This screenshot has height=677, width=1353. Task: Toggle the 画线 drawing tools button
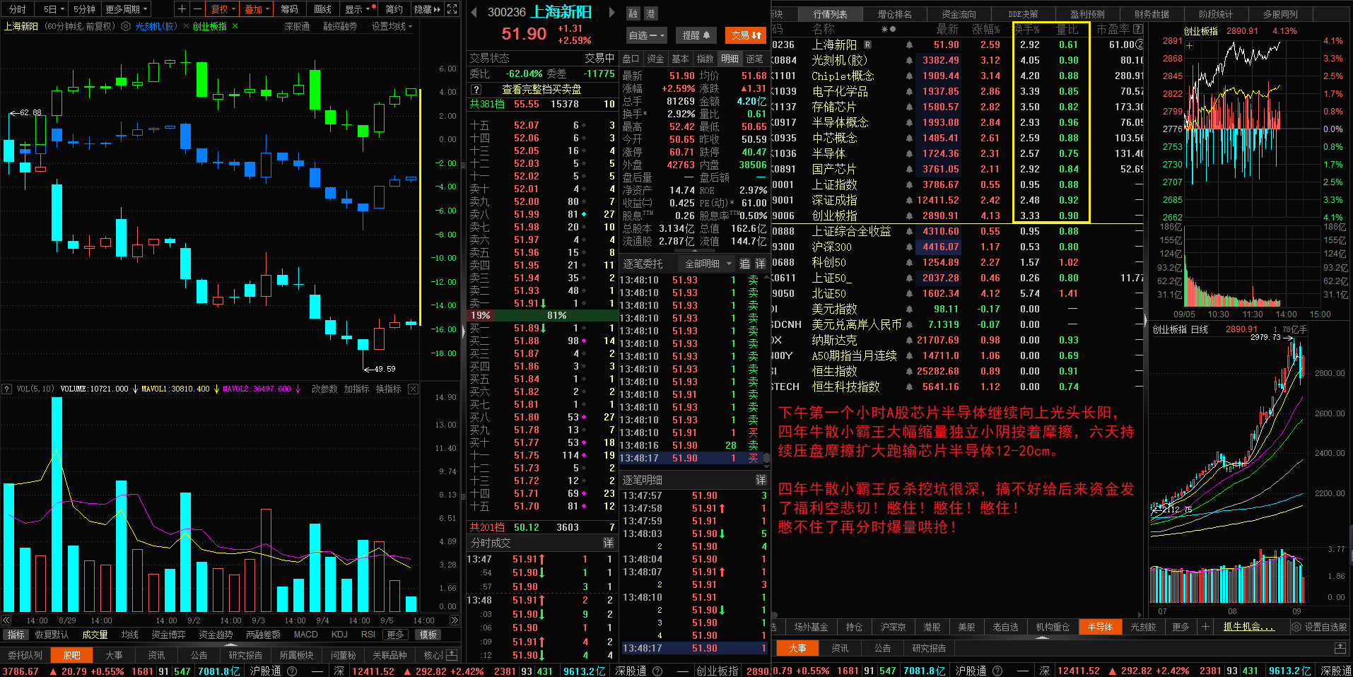click(x=322, y=9)
